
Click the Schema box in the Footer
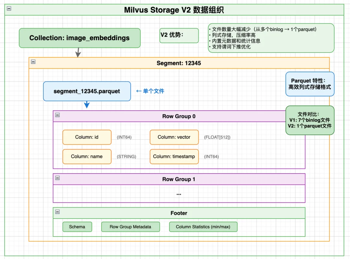[77, 227]
